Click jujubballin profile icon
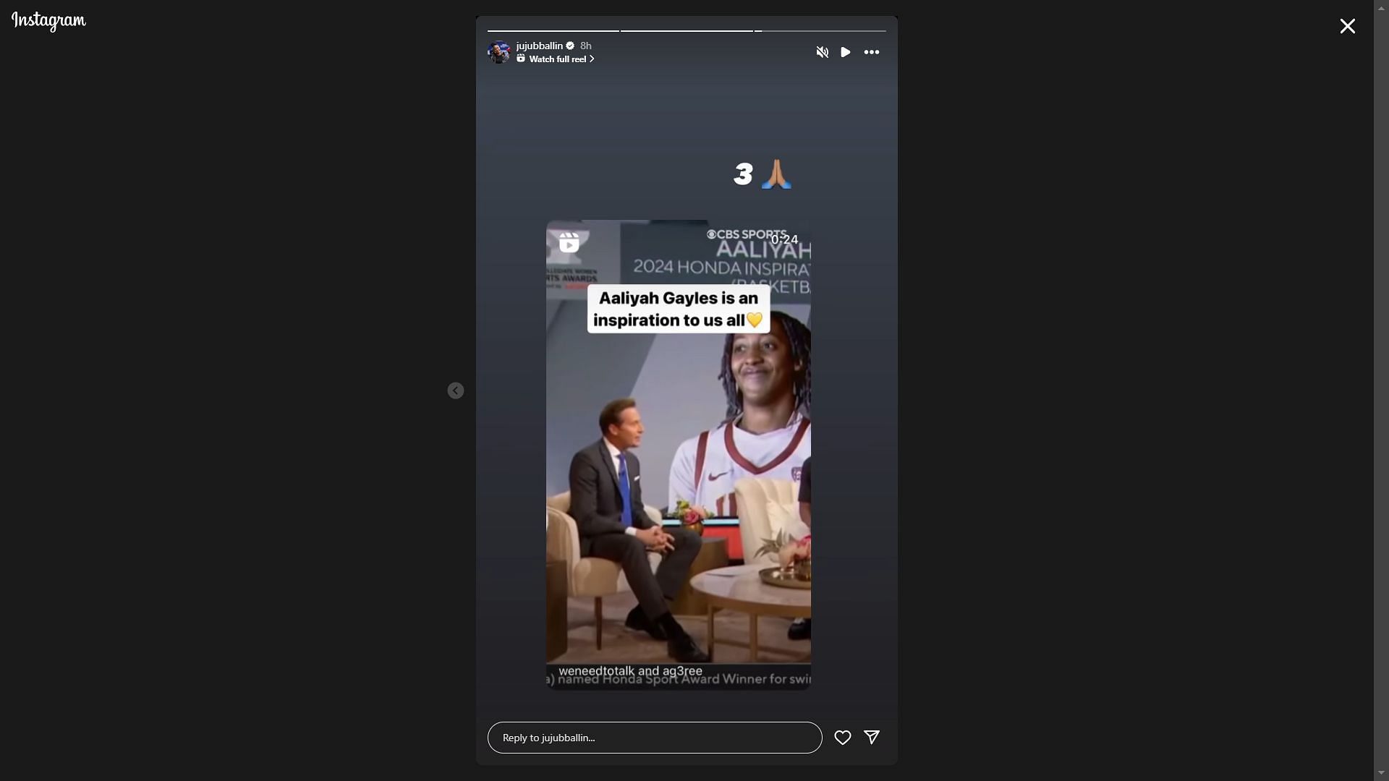 pos(498,51)
